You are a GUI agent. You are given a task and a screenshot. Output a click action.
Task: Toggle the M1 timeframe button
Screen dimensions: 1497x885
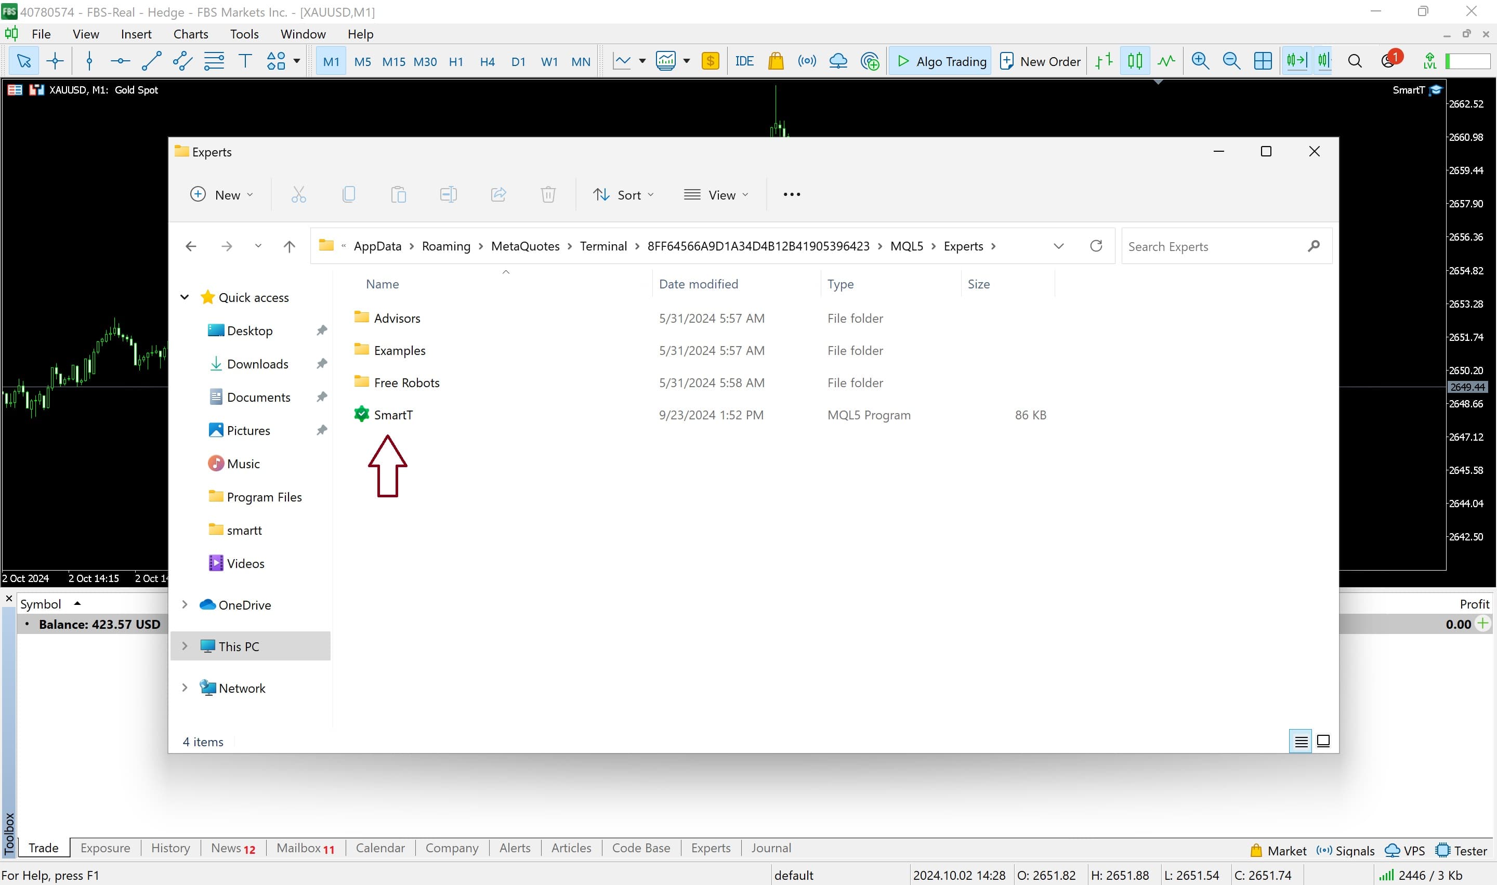[331, 61]
